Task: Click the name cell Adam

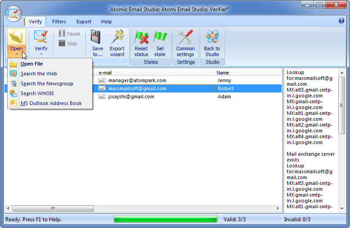Action: tap(224, 96)
